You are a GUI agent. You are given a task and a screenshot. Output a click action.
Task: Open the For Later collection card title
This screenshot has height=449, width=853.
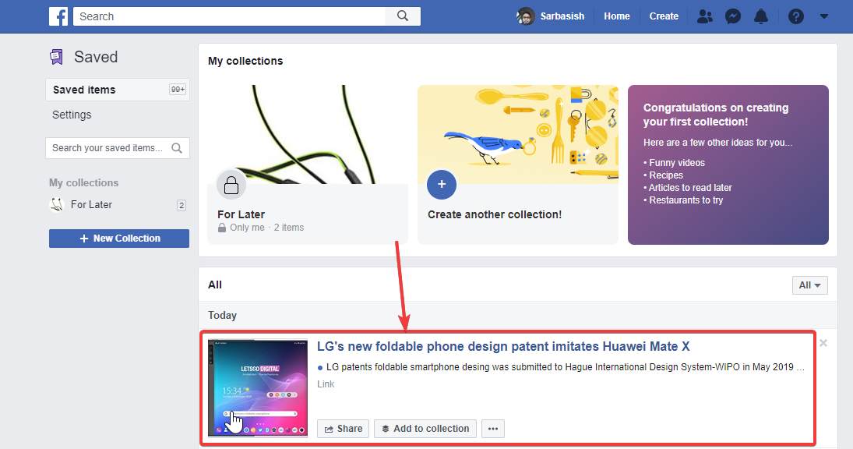(x=241, y=214)
